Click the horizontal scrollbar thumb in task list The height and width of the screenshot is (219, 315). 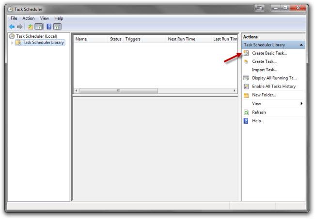click(x=119, y=90)
